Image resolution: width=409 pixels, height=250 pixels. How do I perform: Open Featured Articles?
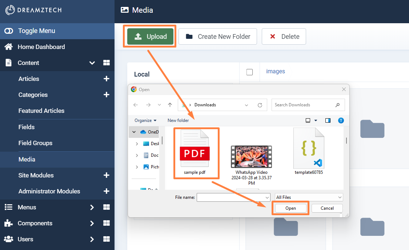click(x=41, y=111)
